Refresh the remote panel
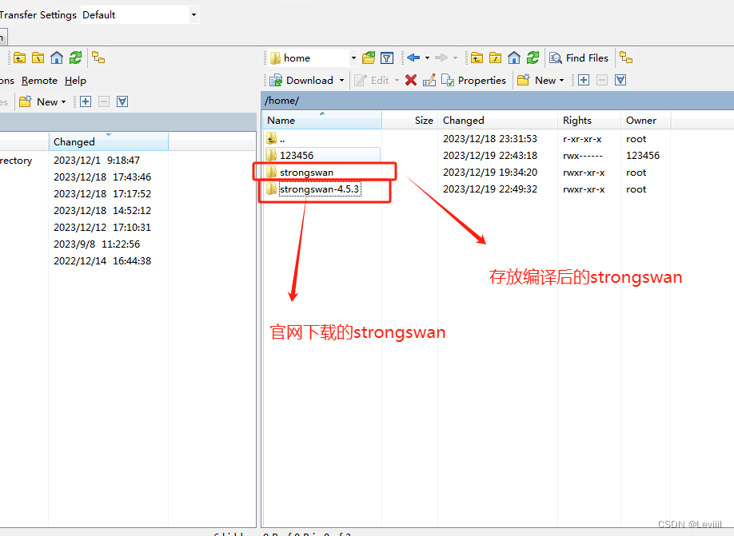 (533, 58)
